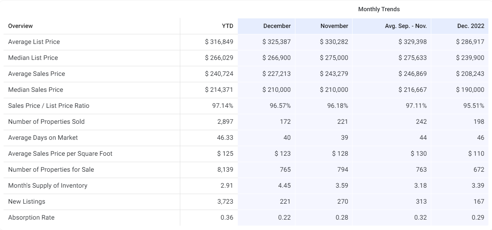This screenshot has height=230, width=492.
Task: Select the Average Days on Market label
Action: tap(43, 138)
